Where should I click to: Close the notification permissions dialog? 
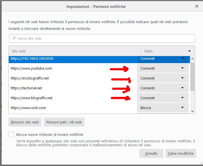click(197, 6)
